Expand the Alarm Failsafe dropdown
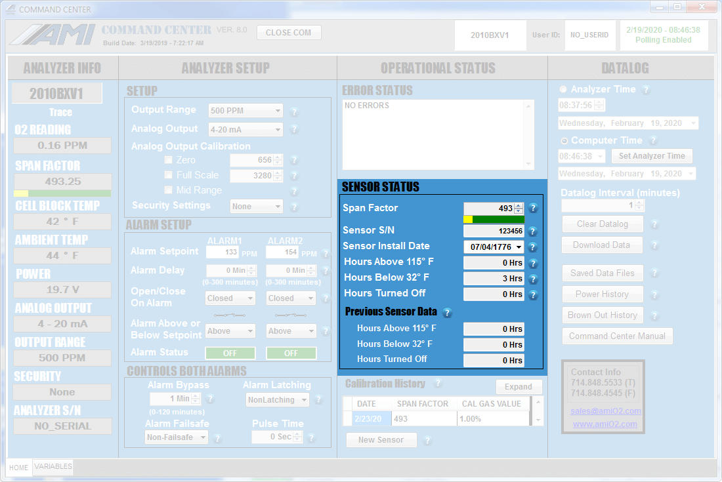This screenshot has width=722, height=482. point(177,437)
